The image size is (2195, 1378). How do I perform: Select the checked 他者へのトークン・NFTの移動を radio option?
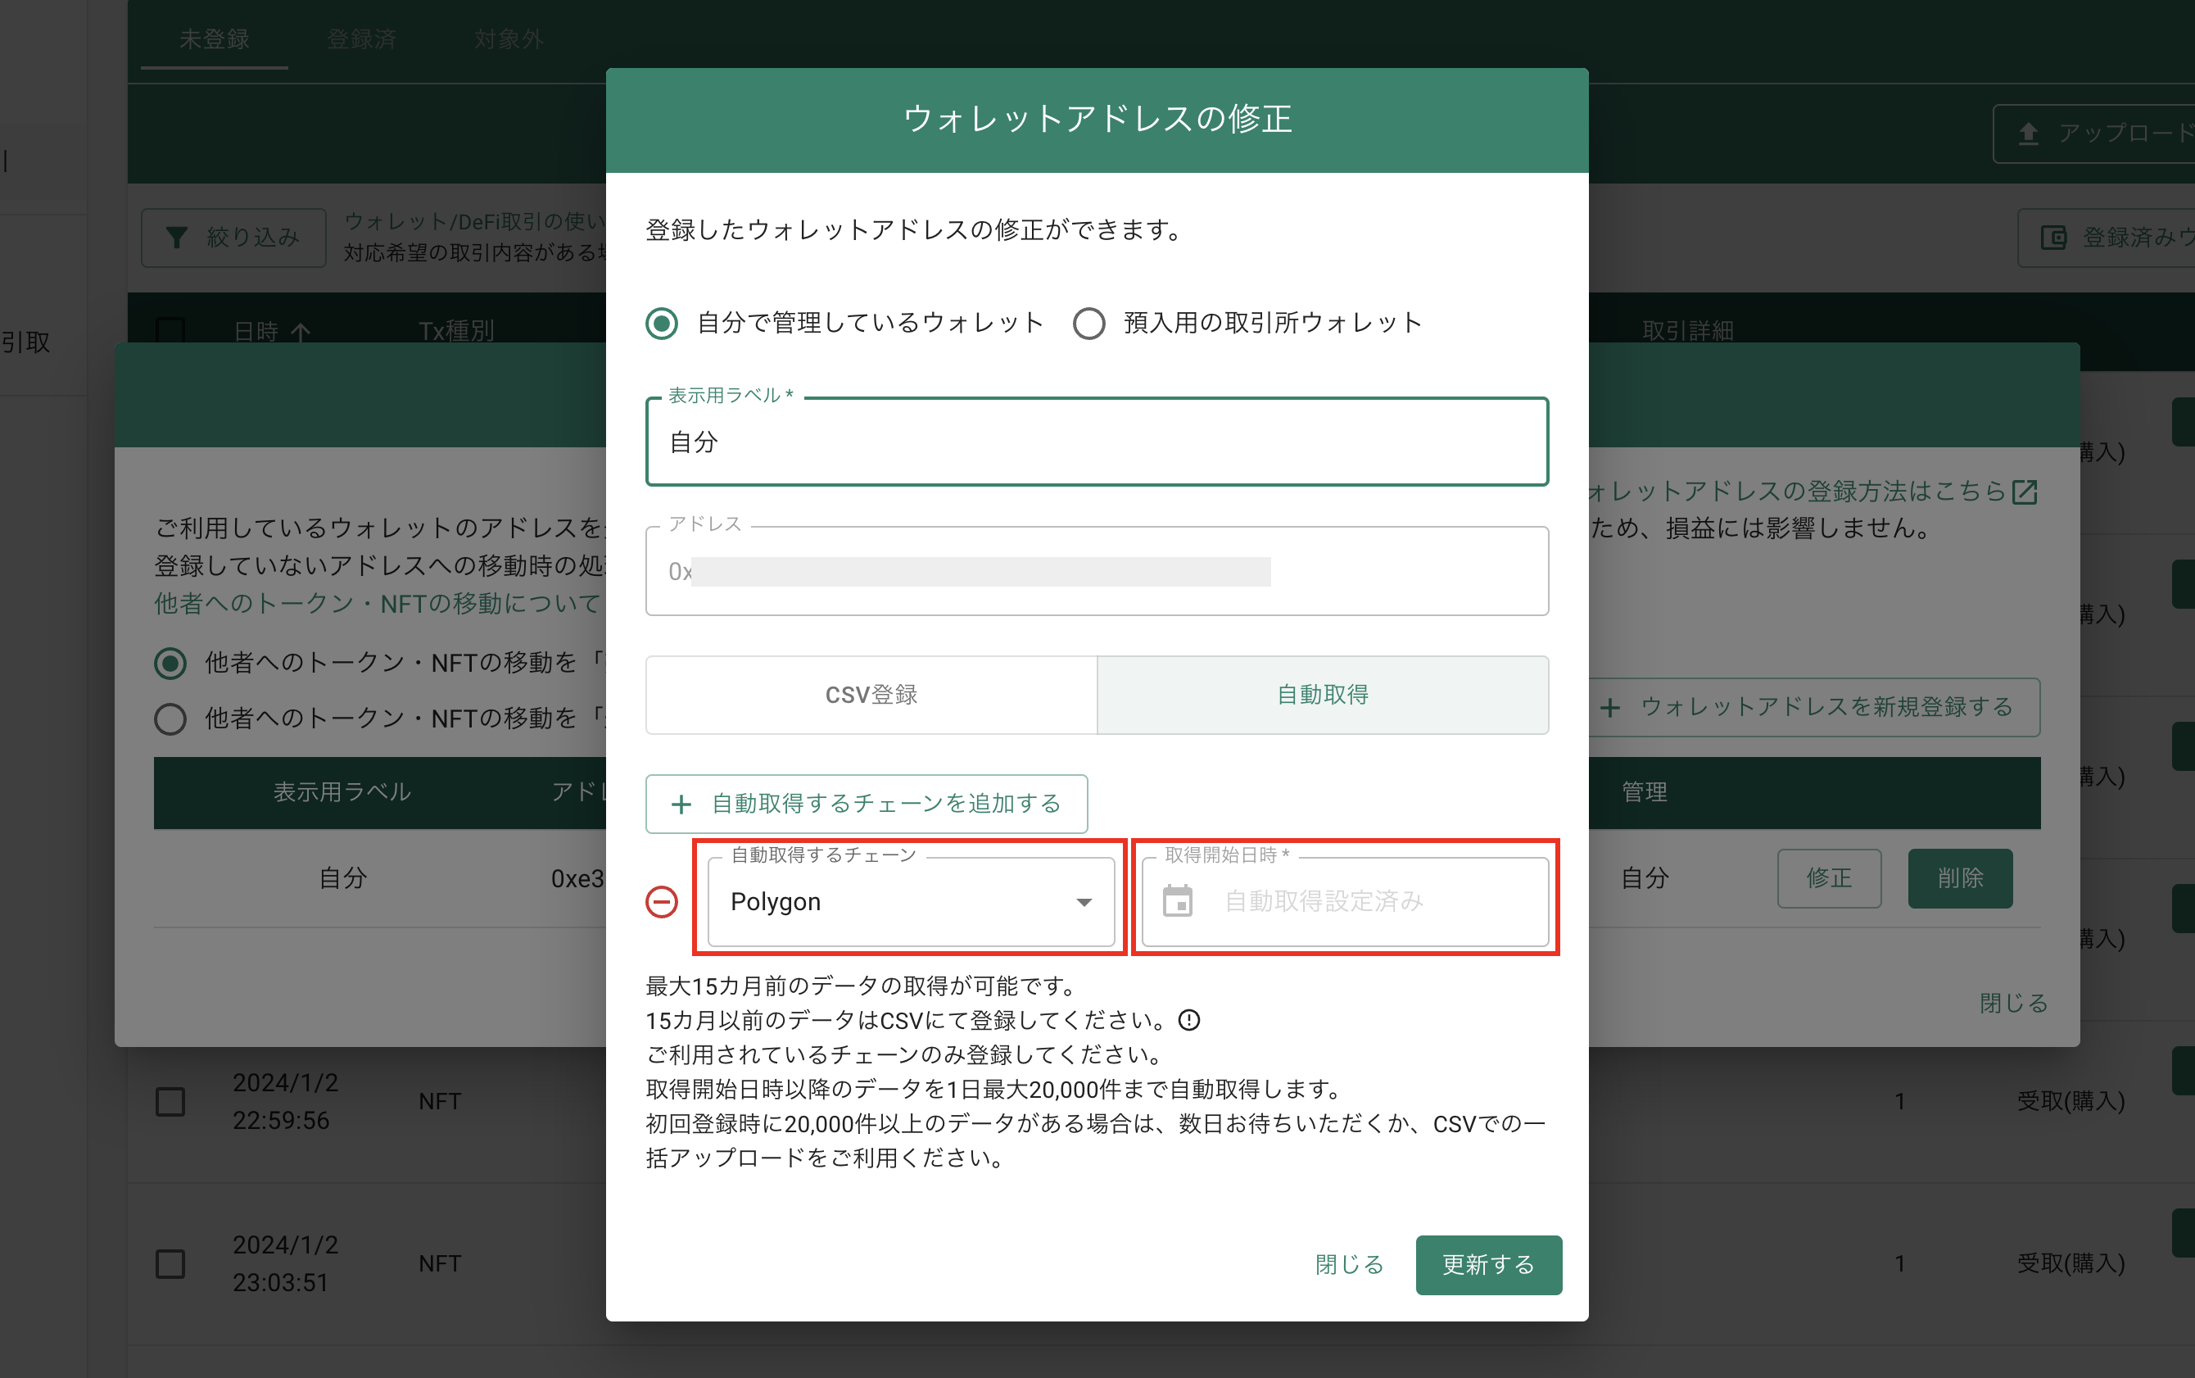coord(170,663)
